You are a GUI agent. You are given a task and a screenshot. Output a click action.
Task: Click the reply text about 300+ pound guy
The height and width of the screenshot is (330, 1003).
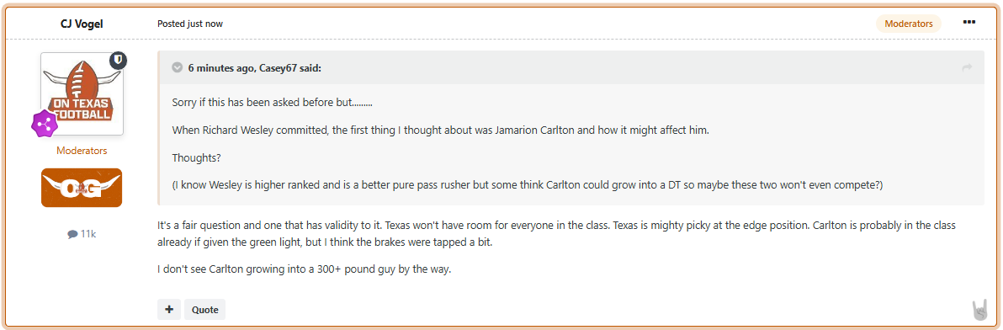pos(305,269)
